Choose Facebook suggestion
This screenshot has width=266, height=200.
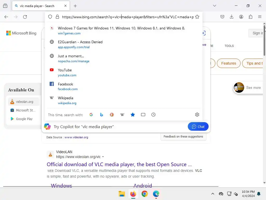[x=124, y=86]
